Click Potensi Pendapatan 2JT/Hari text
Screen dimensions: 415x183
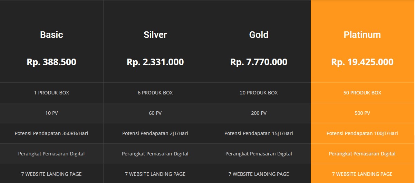pyautogui.click(x=155, y=133)
